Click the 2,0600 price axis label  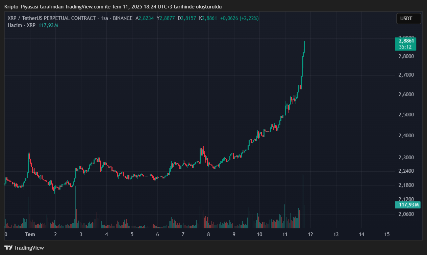click(x=406, y=214)
